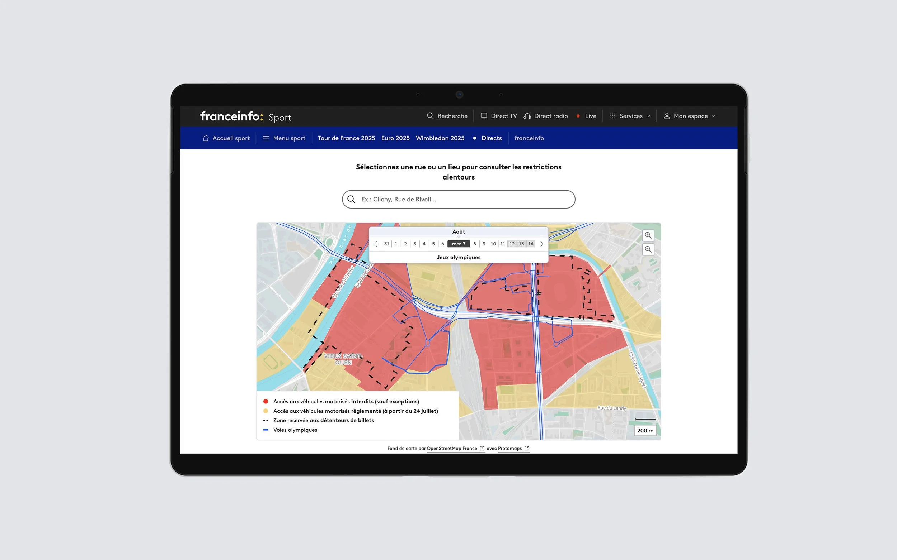Click the franceinfo logo
897x560 pixels.
coord(231,116)
